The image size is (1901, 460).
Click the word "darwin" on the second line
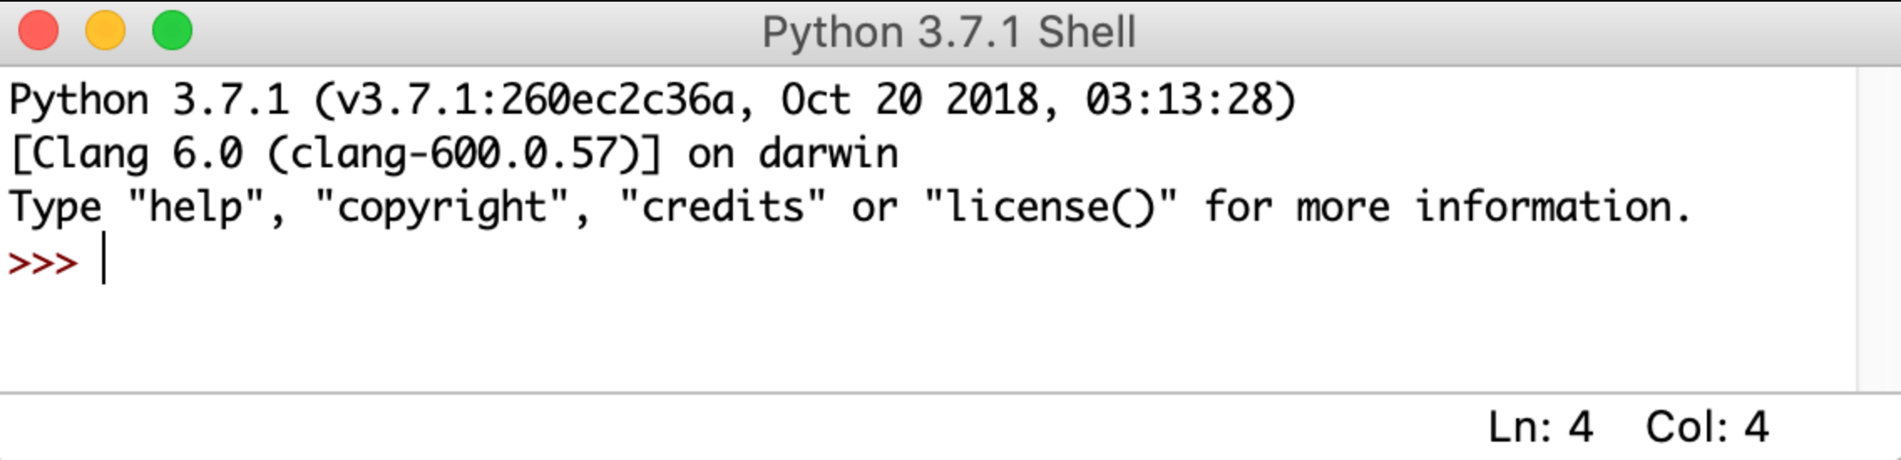coord(828,154)
